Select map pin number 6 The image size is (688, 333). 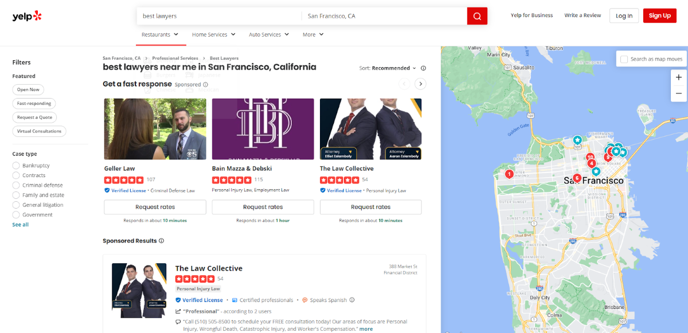577,178
